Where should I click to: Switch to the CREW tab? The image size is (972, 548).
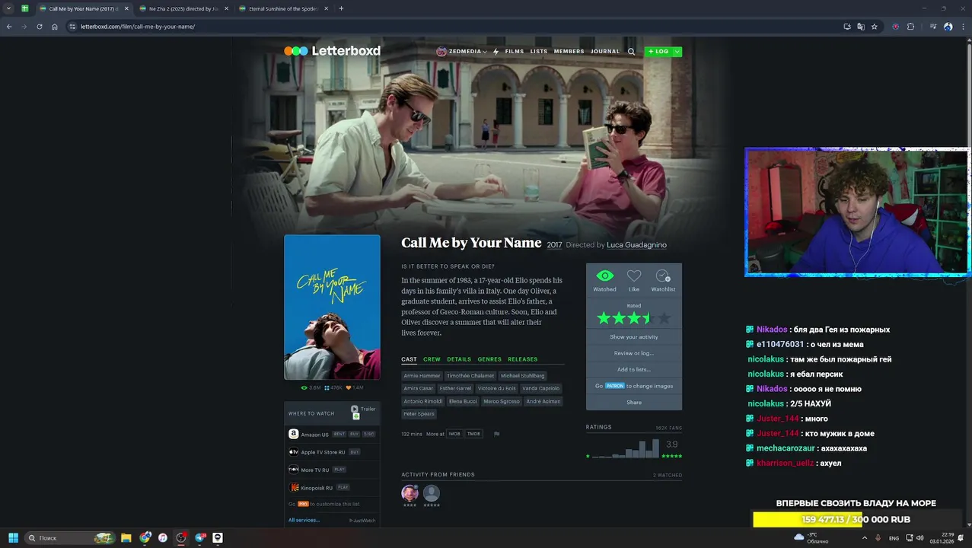pos(432,359)
